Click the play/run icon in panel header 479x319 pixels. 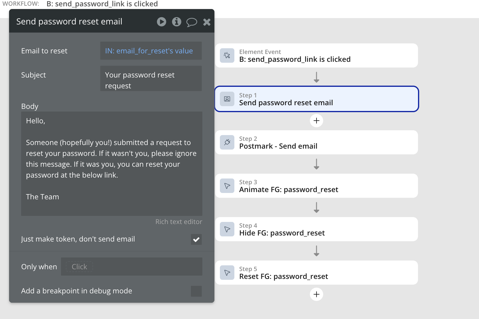(x=162, y=22)
